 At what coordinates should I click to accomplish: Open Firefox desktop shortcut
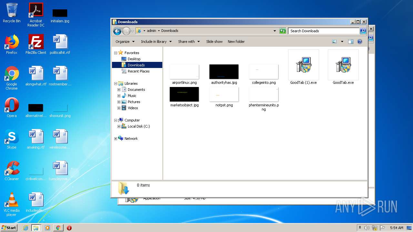(12, 44)
